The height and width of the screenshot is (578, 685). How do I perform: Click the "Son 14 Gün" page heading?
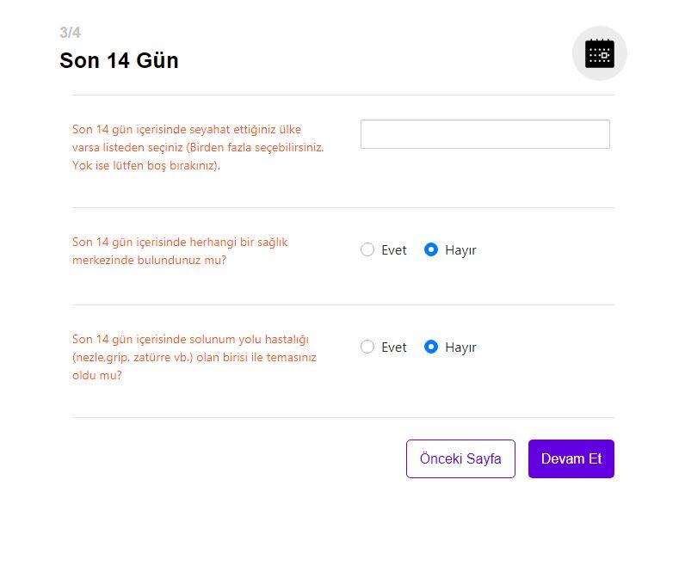point(119,61)
